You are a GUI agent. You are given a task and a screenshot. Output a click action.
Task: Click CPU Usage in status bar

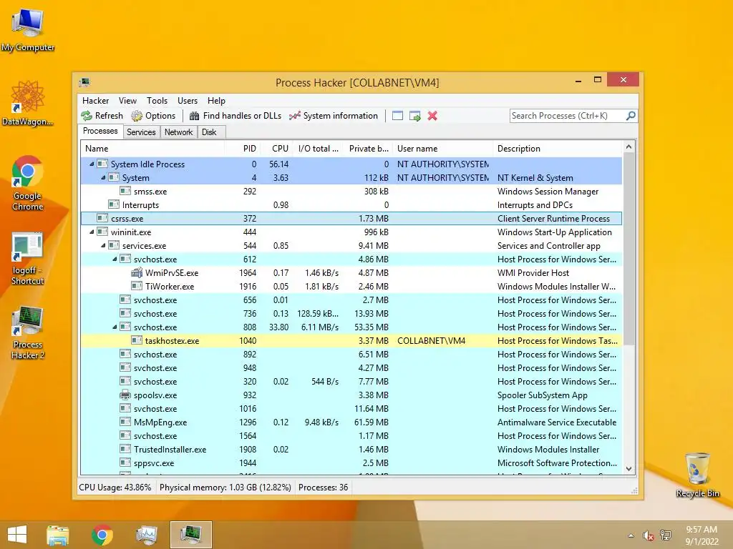[115, 488]
